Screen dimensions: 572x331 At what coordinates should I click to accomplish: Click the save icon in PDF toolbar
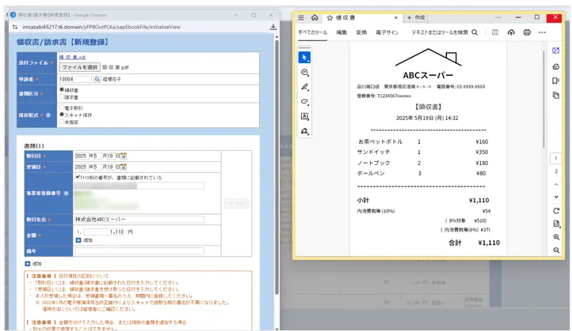pos(494,32)
